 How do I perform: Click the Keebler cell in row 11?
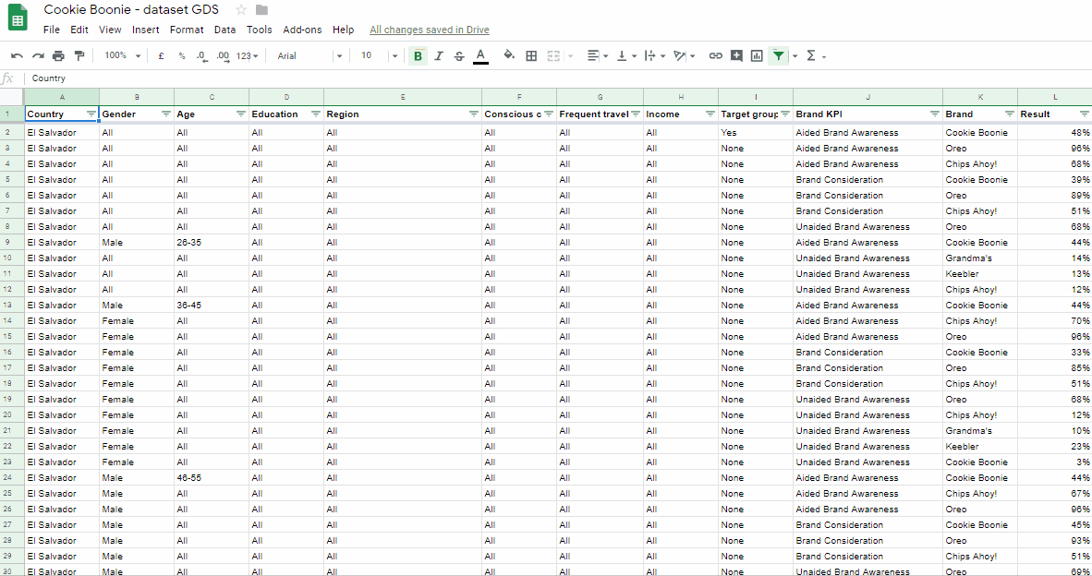(x=980, y=274)
